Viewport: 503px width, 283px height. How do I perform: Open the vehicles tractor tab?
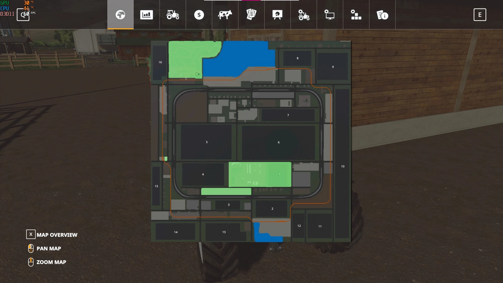tap(173, 15)
